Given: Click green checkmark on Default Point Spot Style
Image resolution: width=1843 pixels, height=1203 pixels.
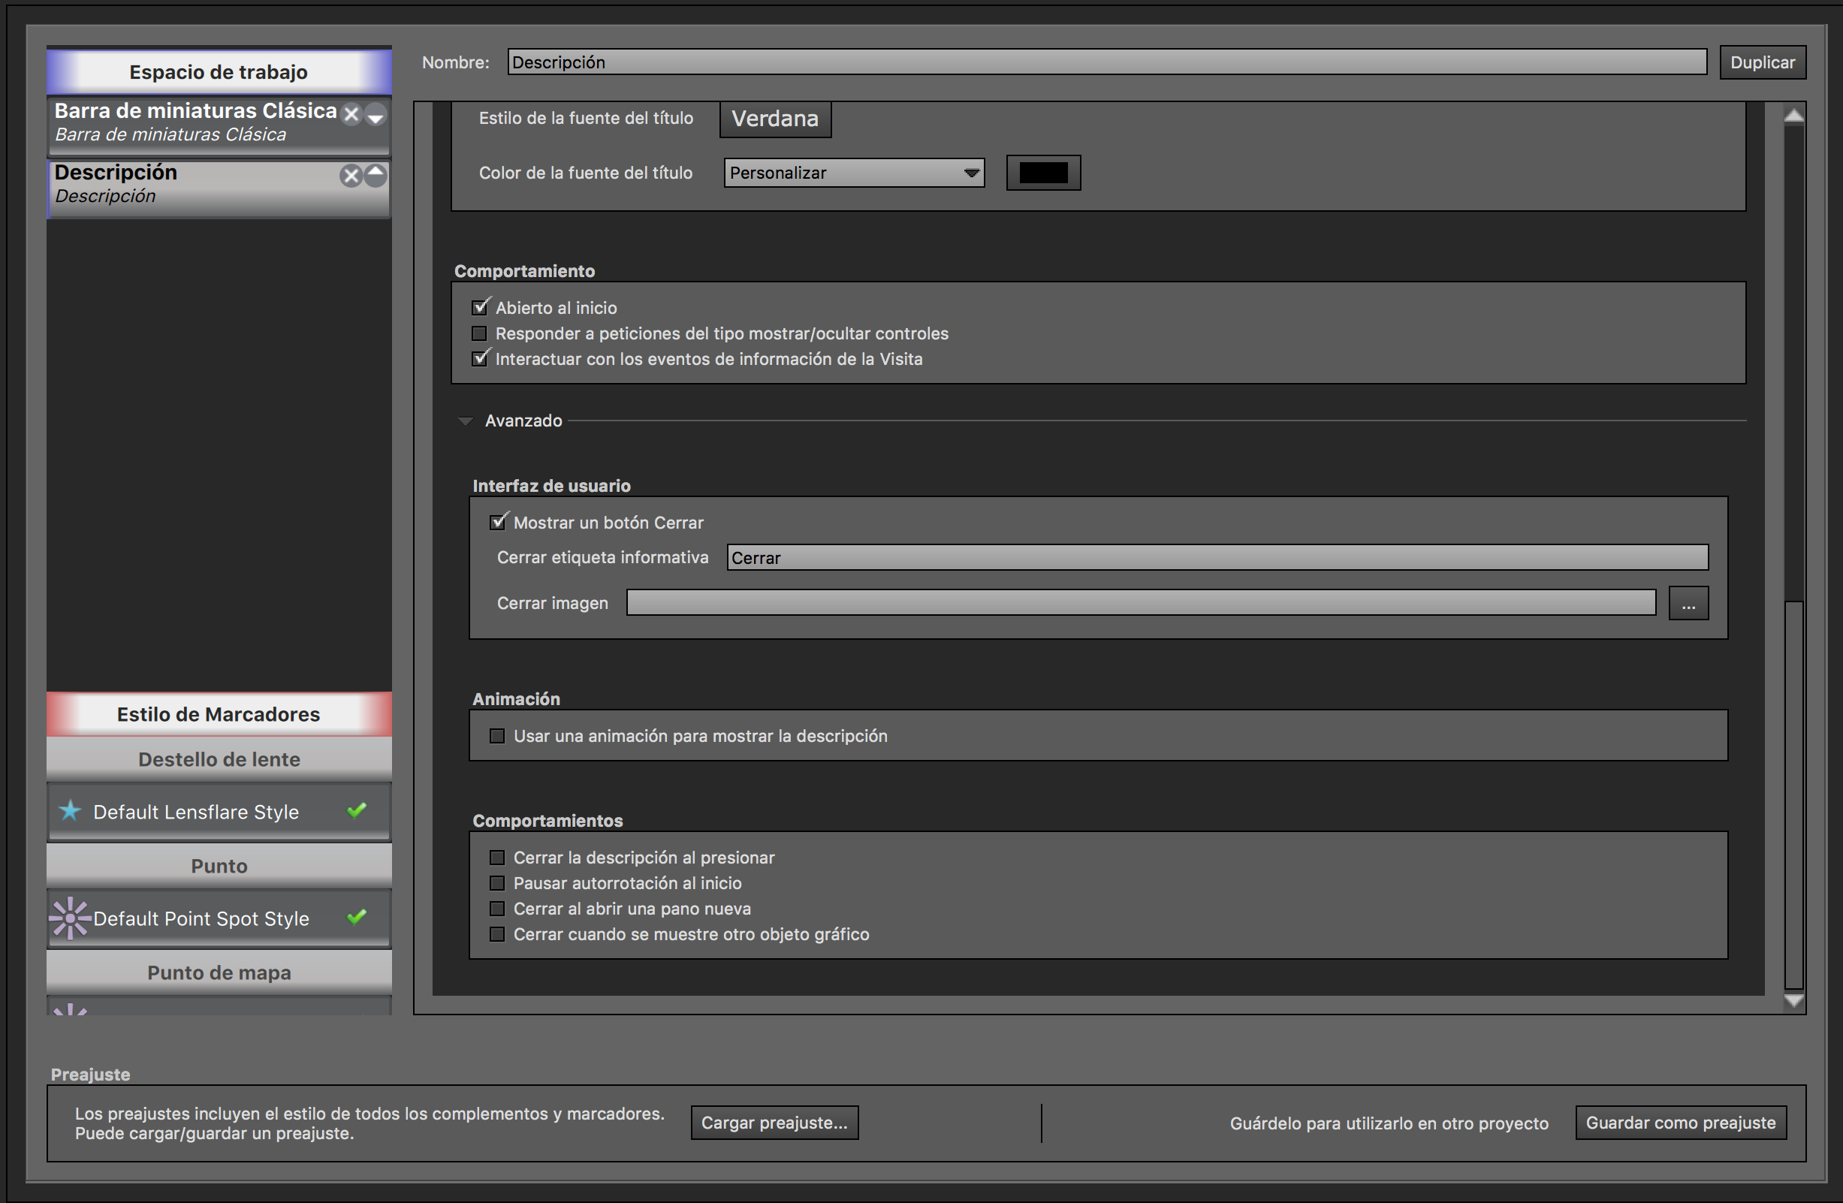Looking at the screenshot, I should 356,918.
